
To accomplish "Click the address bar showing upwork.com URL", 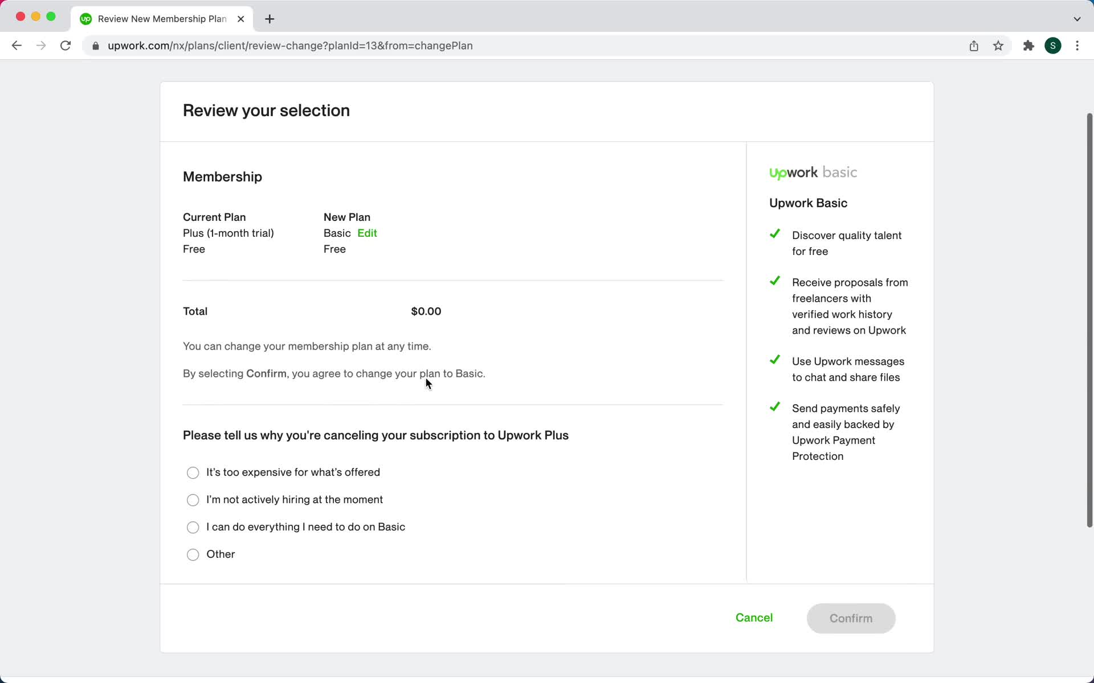I will pos(290,45).
